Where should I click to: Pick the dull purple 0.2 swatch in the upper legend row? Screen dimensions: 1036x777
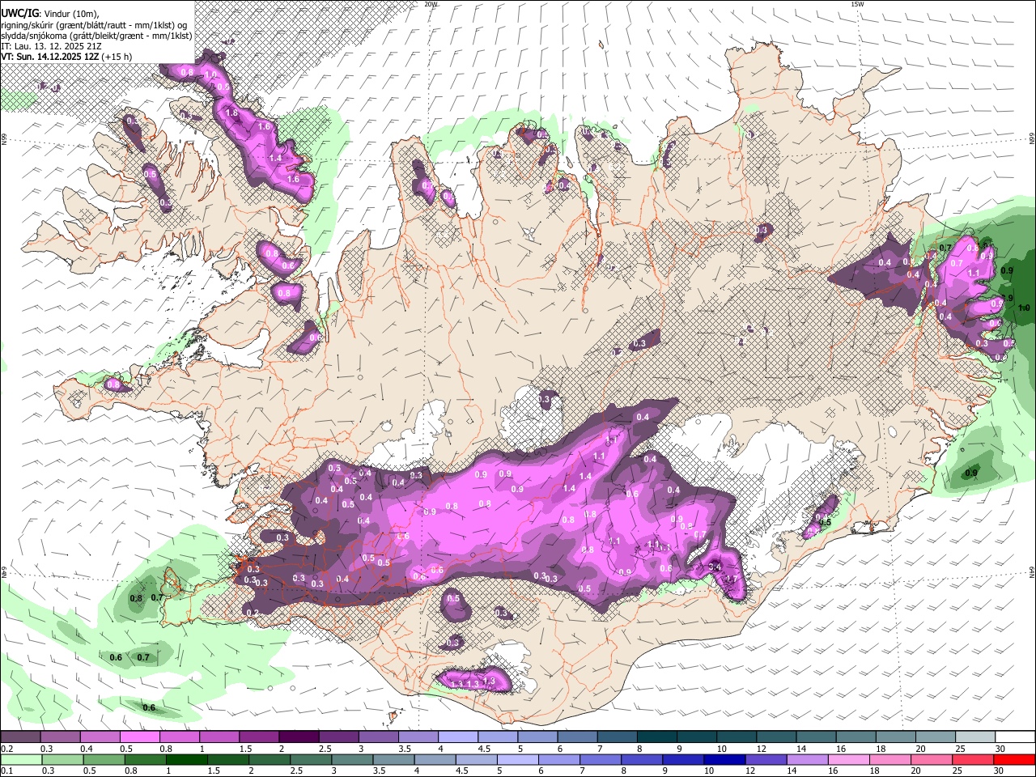(20, 737)
